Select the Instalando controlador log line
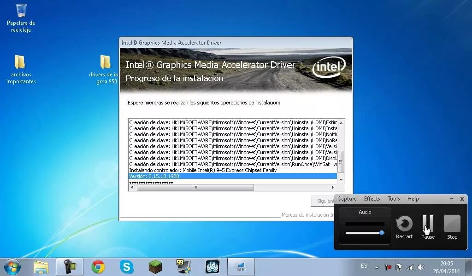472x276 pixels. (x=232, y=170)
